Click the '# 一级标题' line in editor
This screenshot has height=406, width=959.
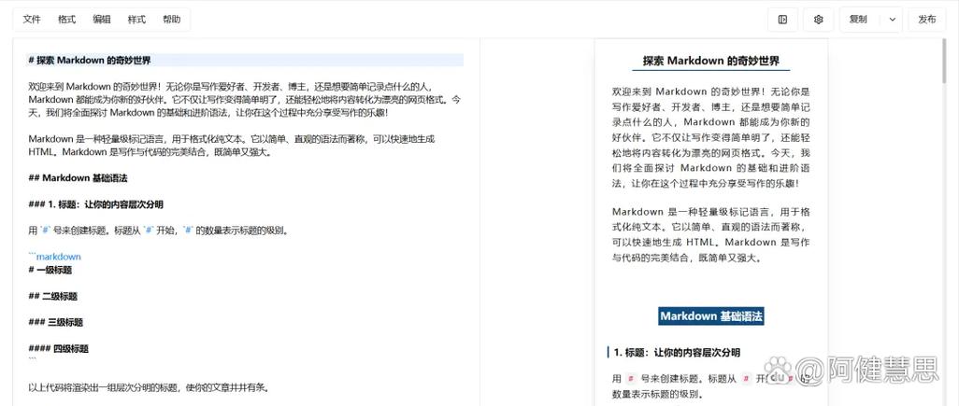[50, 270]
